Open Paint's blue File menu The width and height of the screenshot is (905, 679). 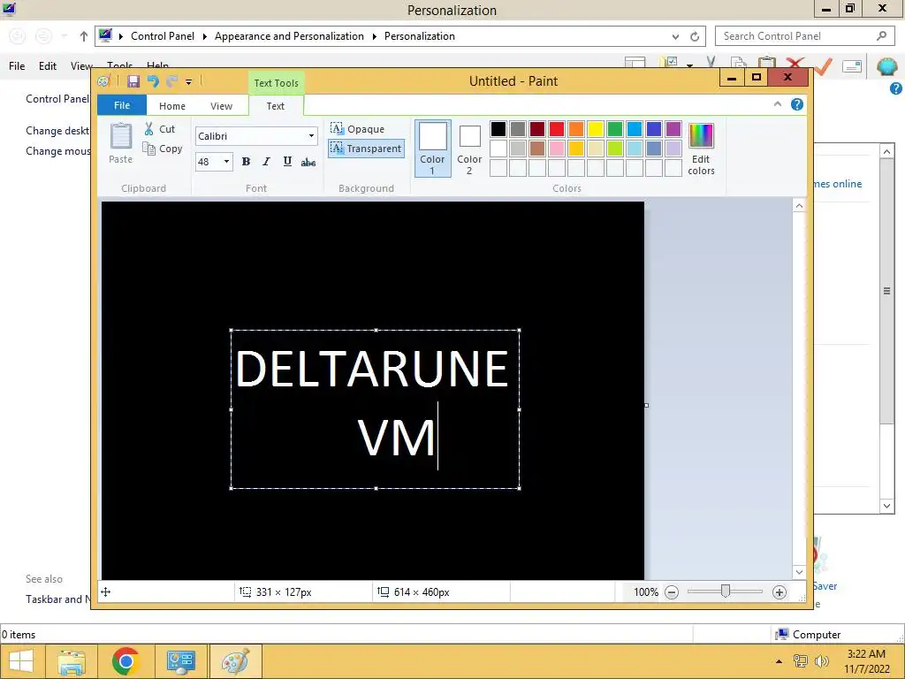click(122, 105)
